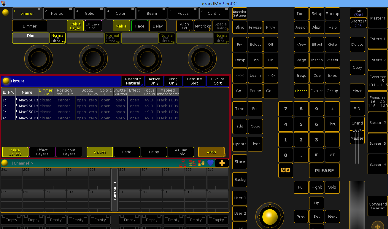Toggle the Prog Only filter
388x229 pixels.
coord(173,81)
